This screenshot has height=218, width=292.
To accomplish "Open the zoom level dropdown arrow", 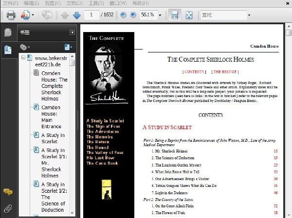I will click(160, 15).
